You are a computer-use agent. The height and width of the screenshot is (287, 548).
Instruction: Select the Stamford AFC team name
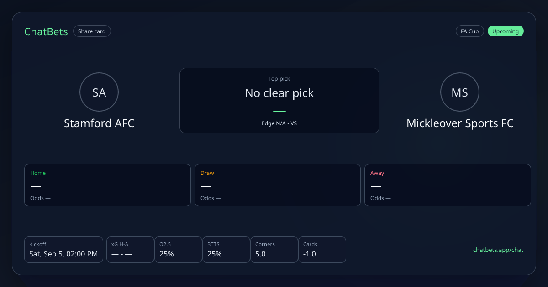pos(99,123)
